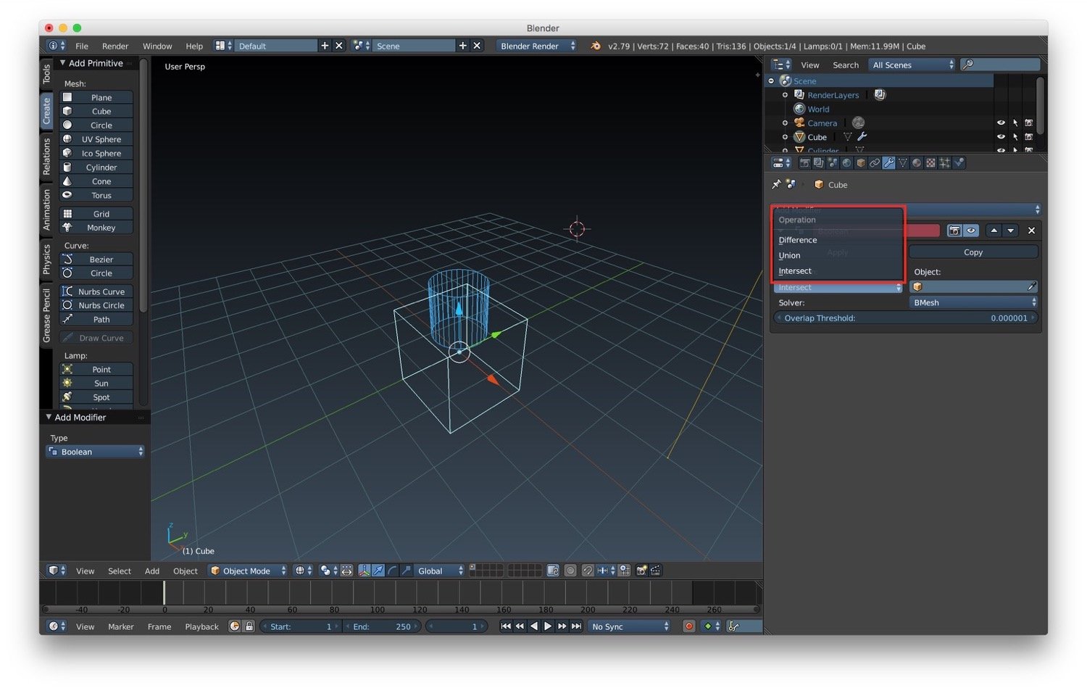The width and height of the screenshot is (1087, 688).
Task: Add a Torus mesh primitive
Action: [101, 196]
